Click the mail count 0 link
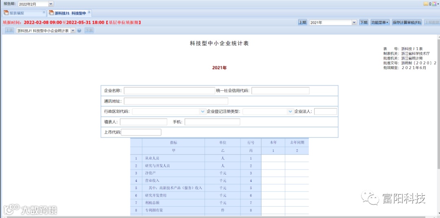The height and width of the screenshot is (218, 440). (x=430, y=4)
